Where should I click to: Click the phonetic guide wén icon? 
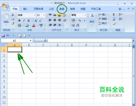(41, 25)
